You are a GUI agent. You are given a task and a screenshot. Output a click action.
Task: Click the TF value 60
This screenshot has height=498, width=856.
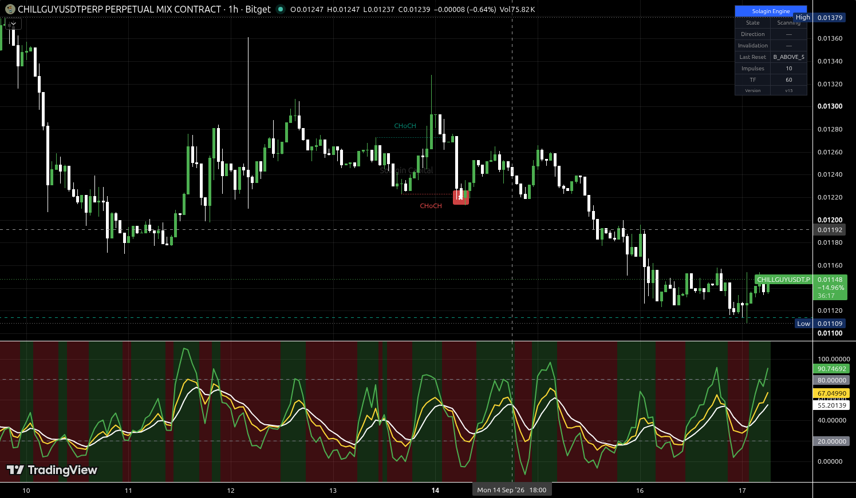tap(788, 80)
